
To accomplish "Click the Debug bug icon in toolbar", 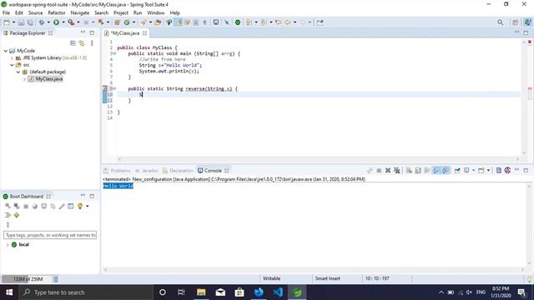I will [x=41, y=22].
